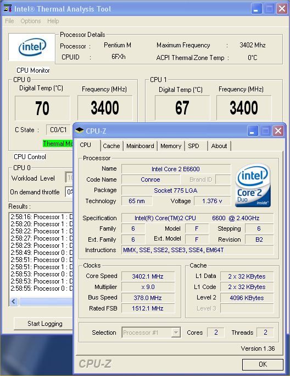
Task: Switch to the Memory tab
Action: (171, 146)
